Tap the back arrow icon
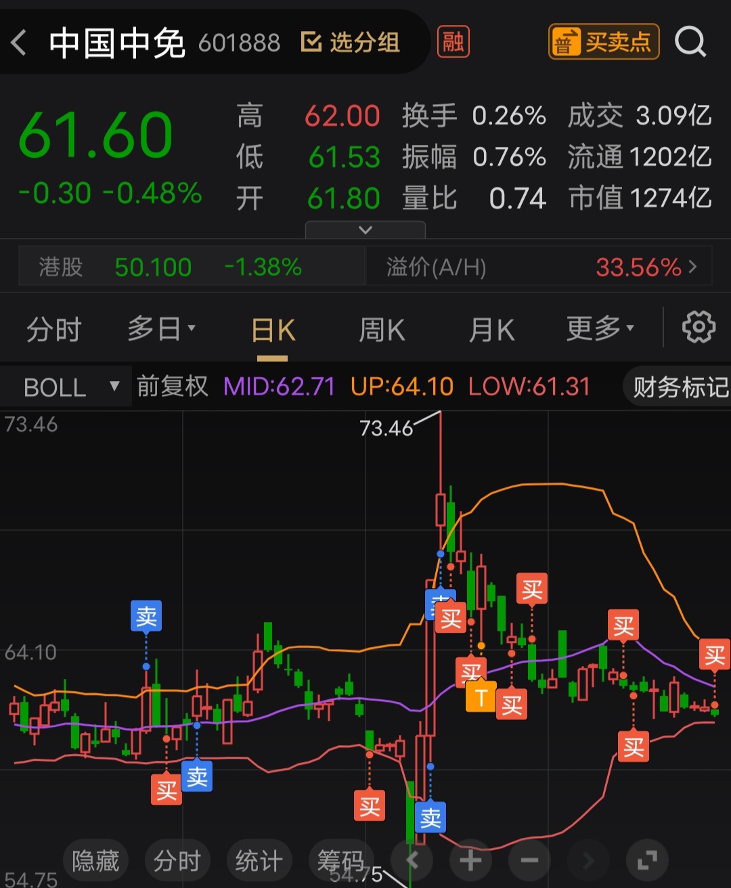Viewport: 731px width, 888px height. point(19,43)
